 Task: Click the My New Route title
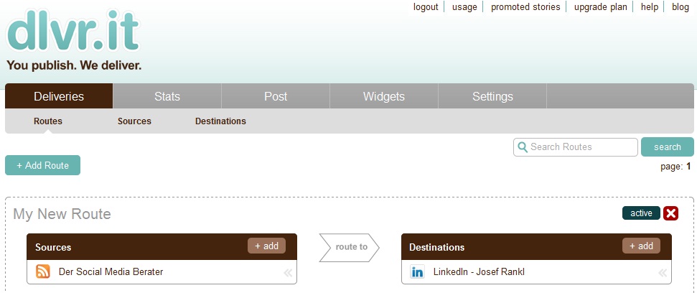coord(62,214)
